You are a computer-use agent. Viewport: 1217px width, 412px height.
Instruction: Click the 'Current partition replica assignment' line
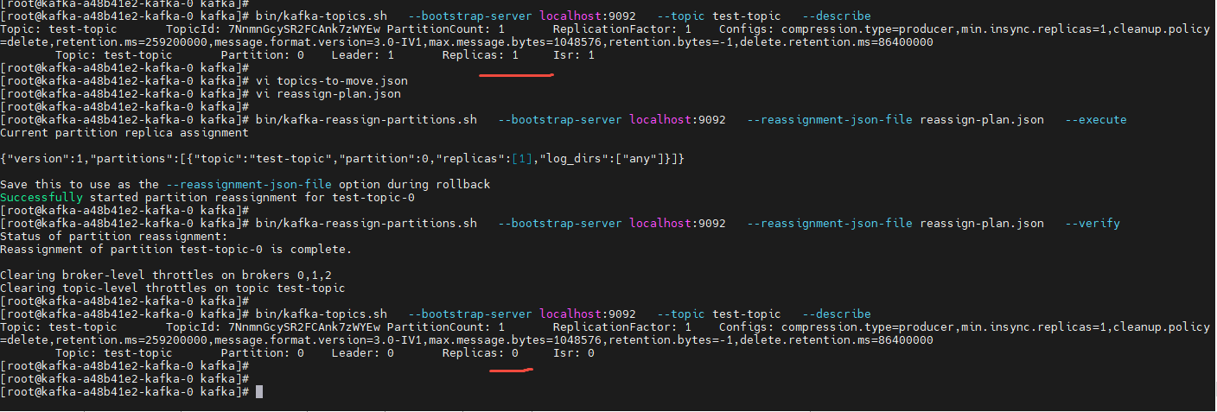(x=124, y=133)
